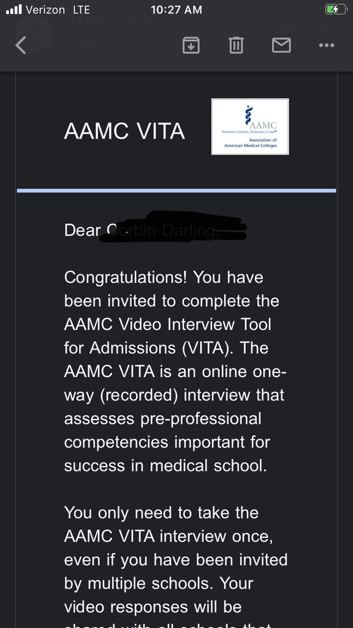Tap the Verizon LTE carrier label
The height and width of the screenshot is (628, 353).
[58, 10]
